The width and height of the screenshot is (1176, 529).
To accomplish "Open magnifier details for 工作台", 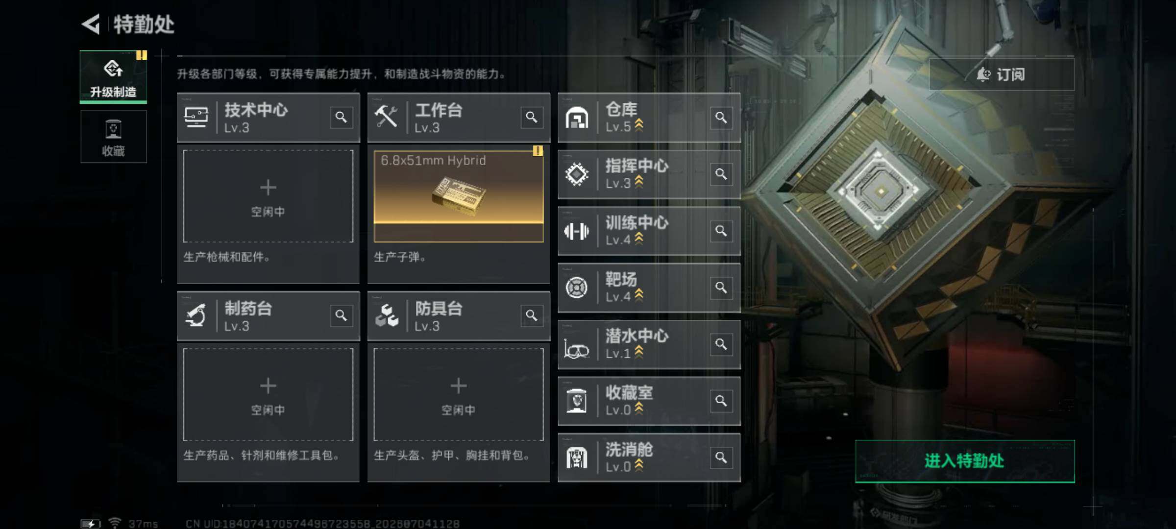I will pos(532,117).
